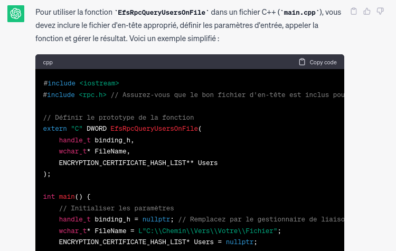Click the extern "C" DWORD declaration text
This screenshot has height=251, width=396.
click(x=75, y=129)
